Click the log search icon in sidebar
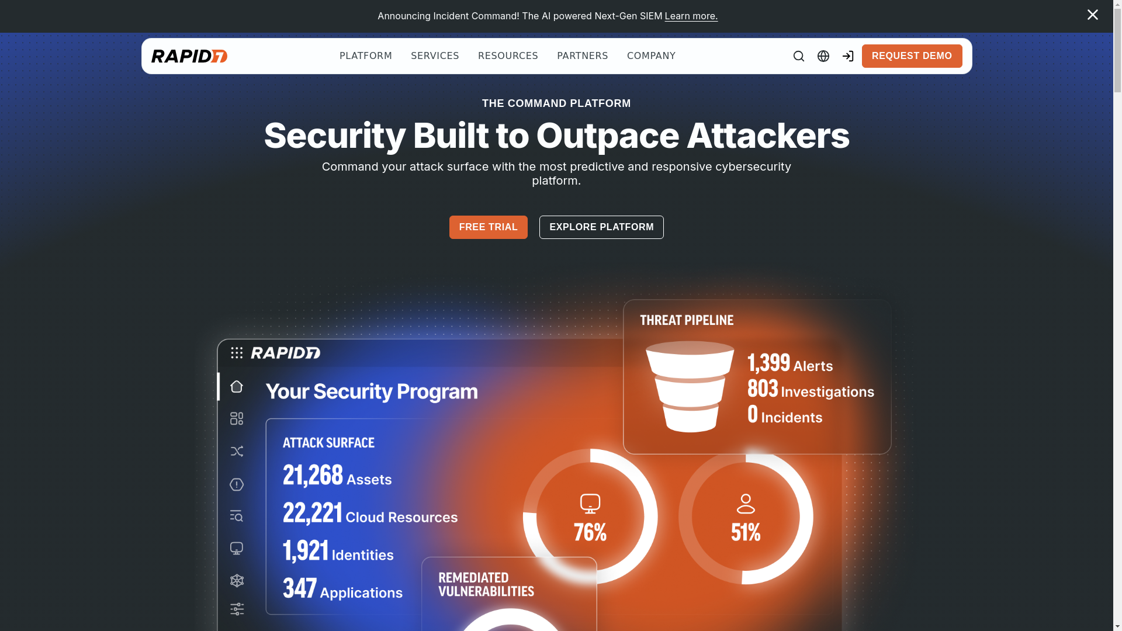This screenshot has width=1122, height=631. (237, 516)
